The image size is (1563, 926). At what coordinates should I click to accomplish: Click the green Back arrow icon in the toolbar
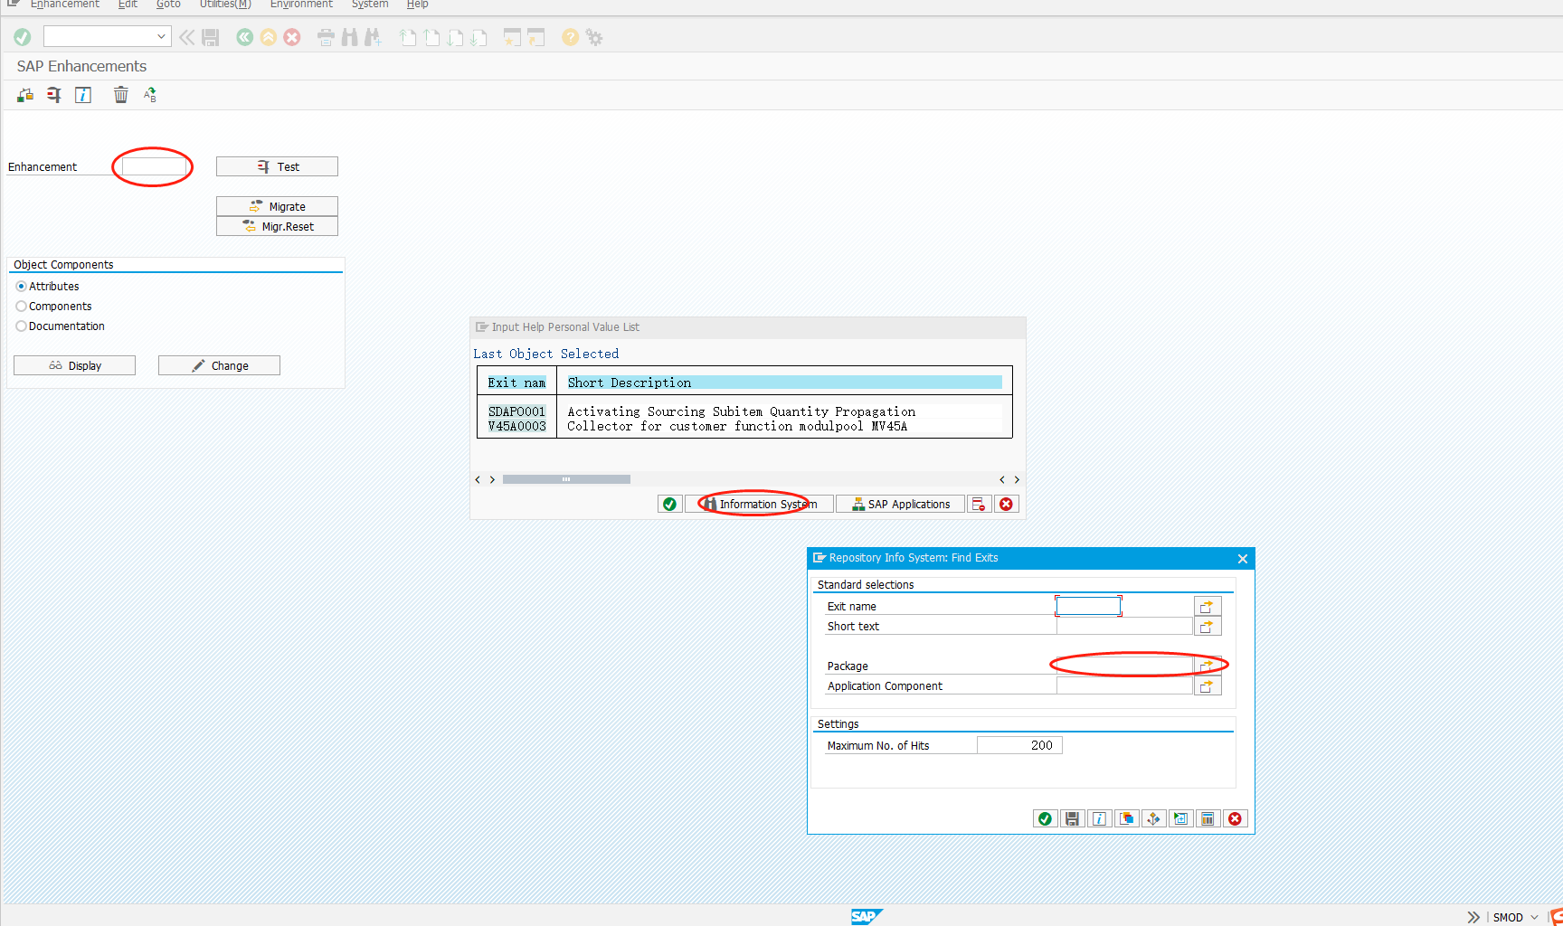pos(245,37)
